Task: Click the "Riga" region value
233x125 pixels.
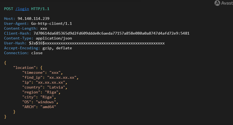Action: pos(52,92)
